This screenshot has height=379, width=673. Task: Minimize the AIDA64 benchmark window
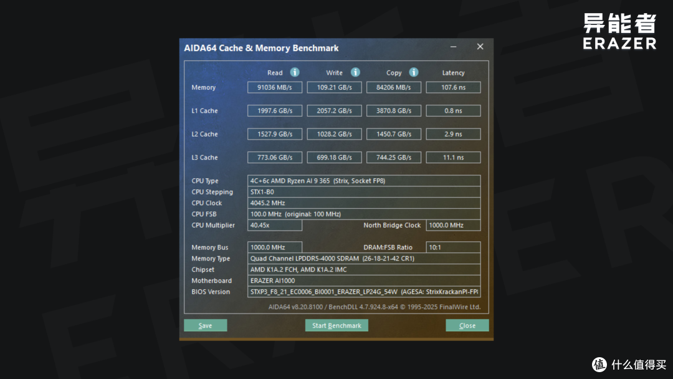coord(453,46)
